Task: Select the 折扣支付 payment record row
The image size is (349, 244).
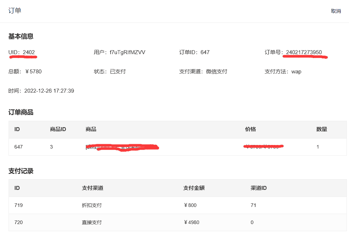Action: [92, 205]
